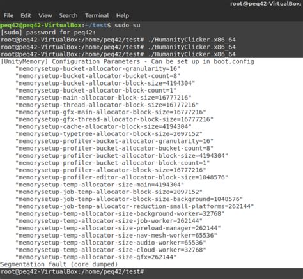Click 'temp-allocator-size-nav-mesh-worker=65536' line

pyautogui.click(x=116, y=235)
